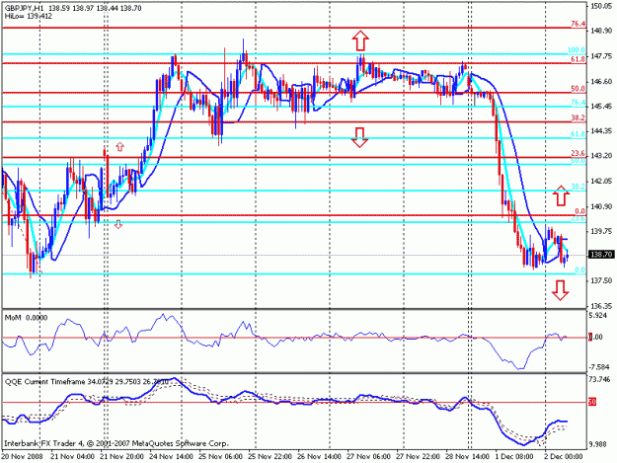Click the 24 Nov 14:00 time label
Screen dimensions: 617x463
click(171, 457)
